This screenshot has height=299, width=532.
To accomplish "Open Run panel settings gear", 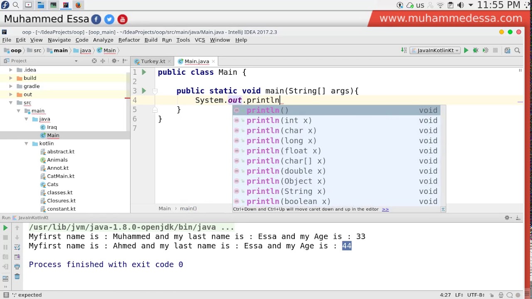I will [x=507, y=218].
